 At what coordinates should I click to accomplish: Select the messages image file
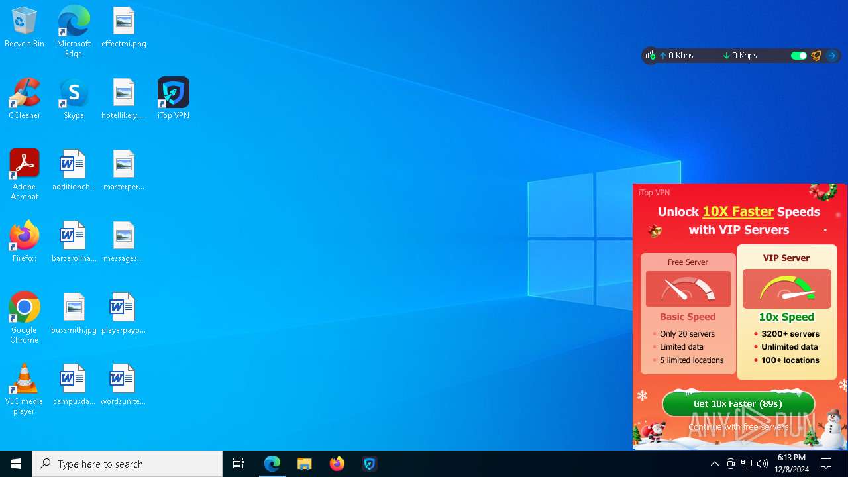click(x=123, y=242)
